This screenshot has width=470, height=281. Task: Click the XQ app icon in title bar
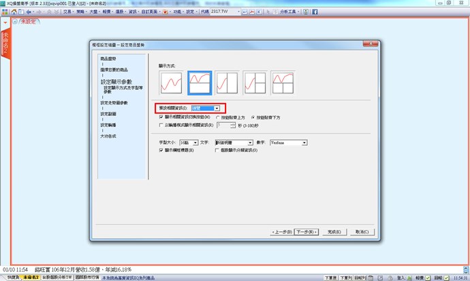(x=3, y=3)
